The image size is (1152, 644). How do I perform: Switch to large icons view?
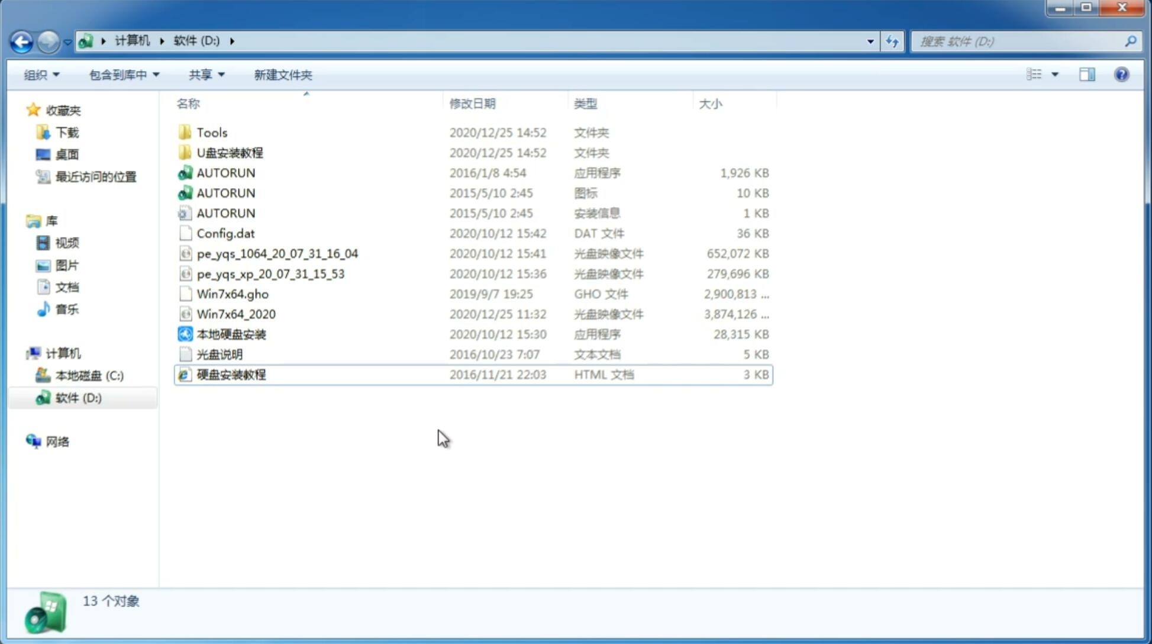coord(1054,73)
